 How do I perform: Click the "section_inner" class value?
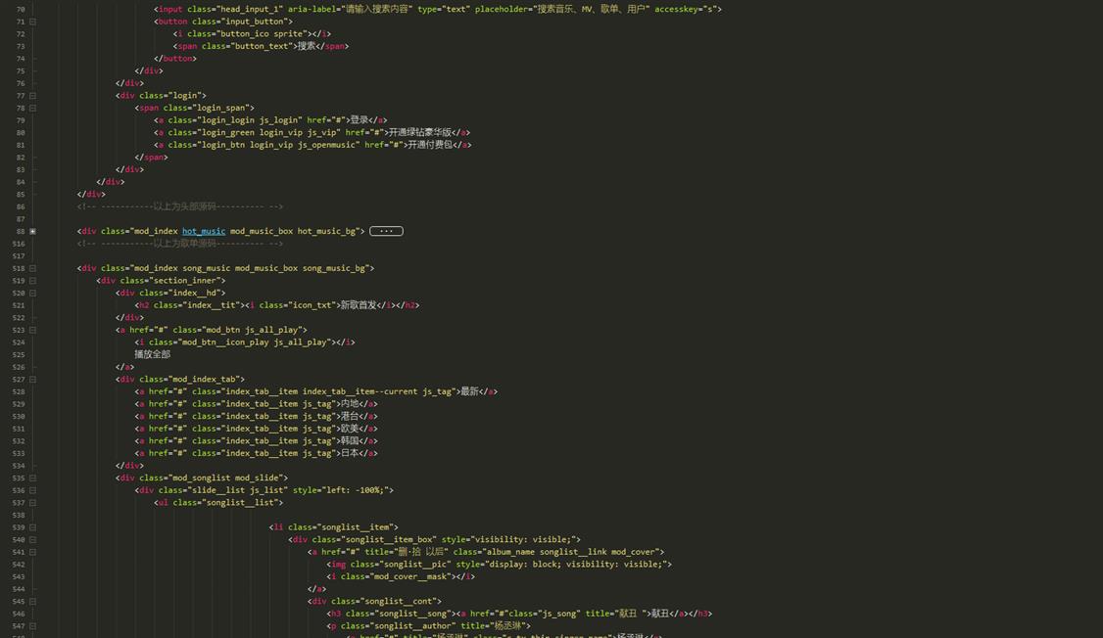pos(185,281)
